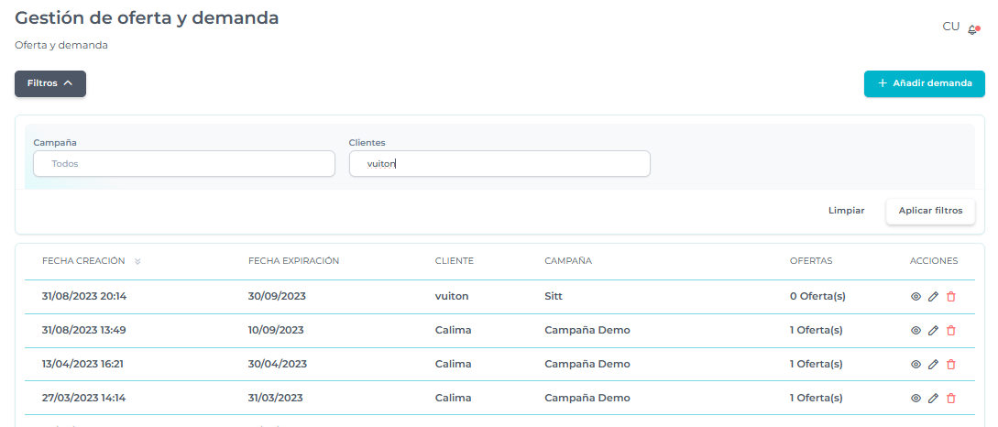View demand created 31/08/2023 13:49 eye icon

coord(915,330)
